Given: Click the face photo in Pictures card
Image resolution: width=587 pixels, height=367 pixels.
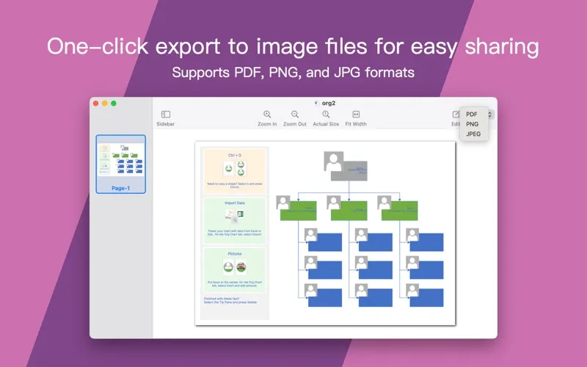Looking at the screenshot, I should pos(241,267).
